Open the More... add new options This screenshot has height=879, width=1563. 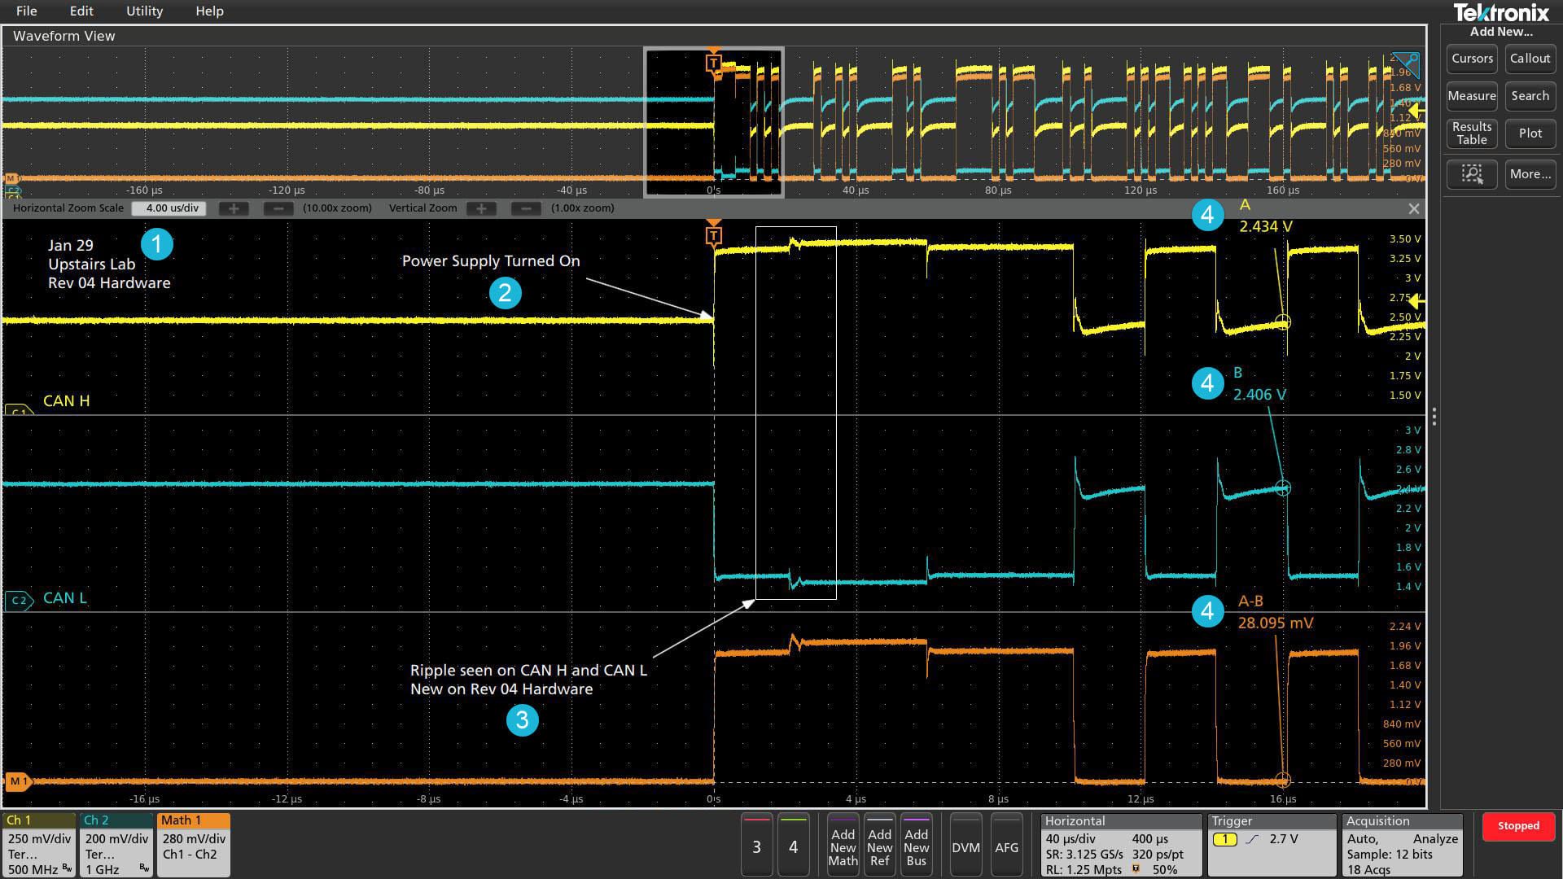pos(1530,173)
